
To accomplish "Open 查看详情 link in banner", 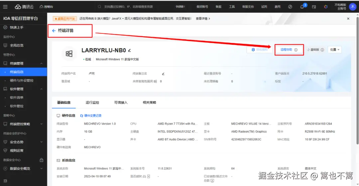I will coord(203,19).
